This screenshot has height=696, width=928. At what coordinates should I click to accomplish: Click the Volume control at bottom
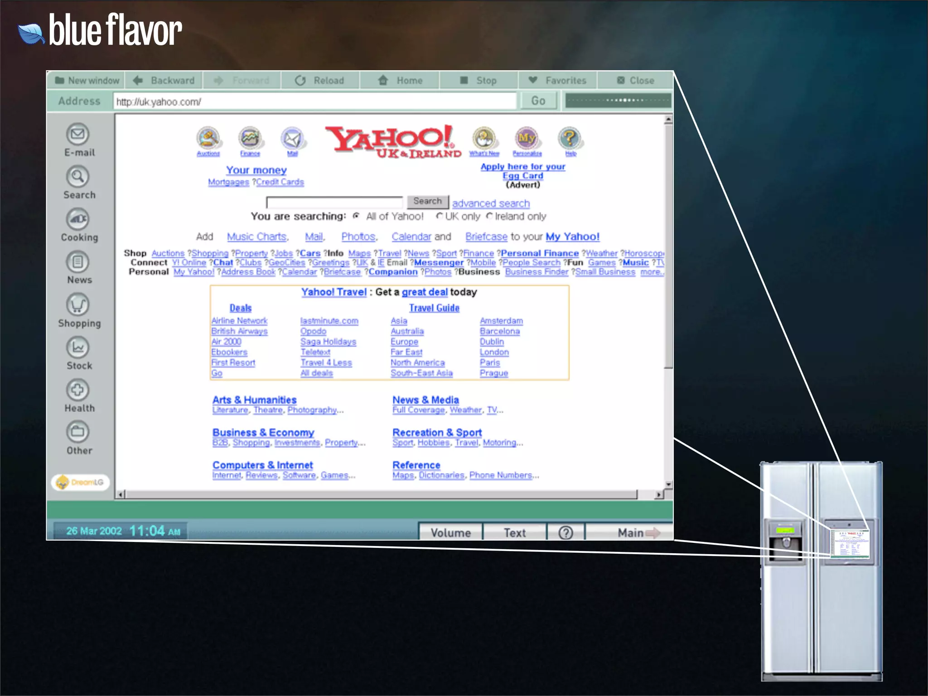click(x=450, y=532)
